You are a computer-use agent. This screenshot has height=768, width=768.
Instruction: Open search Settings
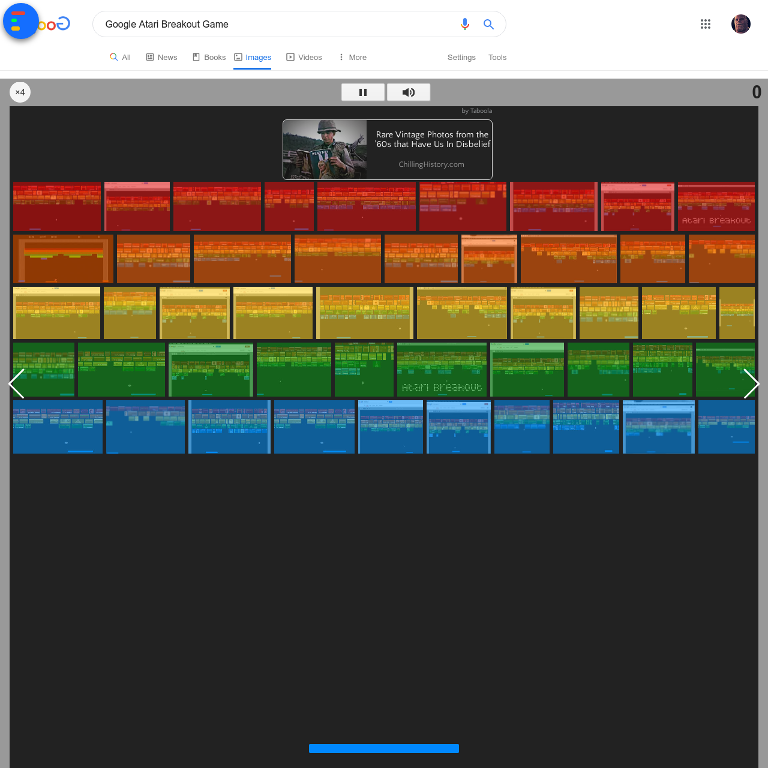click(x=461, y=57)
